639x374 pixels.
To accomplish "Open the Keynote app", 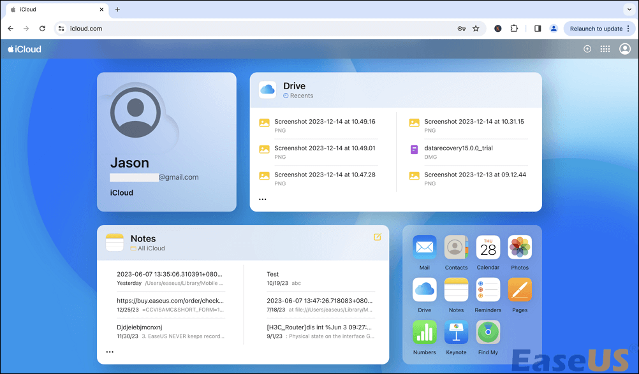I will click(x=456, y=333).
